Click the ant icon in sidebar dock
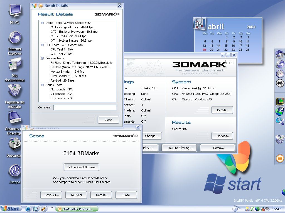 pos(280,83)
